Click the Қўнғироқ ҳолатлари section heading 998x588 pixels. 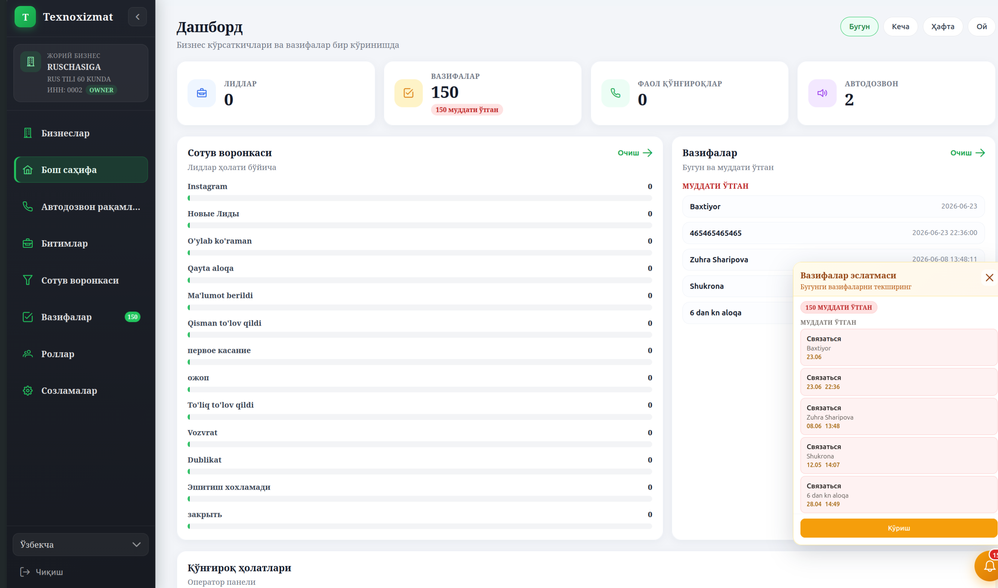(239, 568)
